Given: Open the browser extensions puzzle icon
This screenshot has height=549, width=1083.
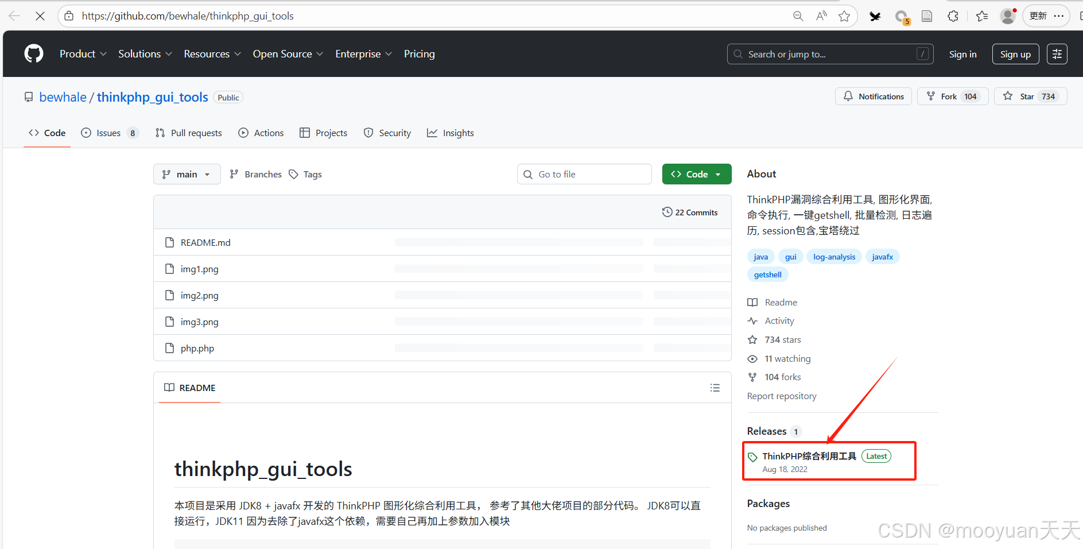Looking at the screenshot, I should click(x=953, y=16).
